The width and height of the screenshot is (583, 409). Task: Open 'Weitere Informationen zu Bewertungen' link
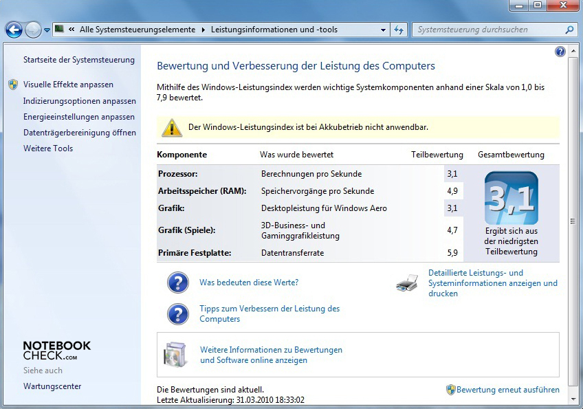tap(271, 355)
